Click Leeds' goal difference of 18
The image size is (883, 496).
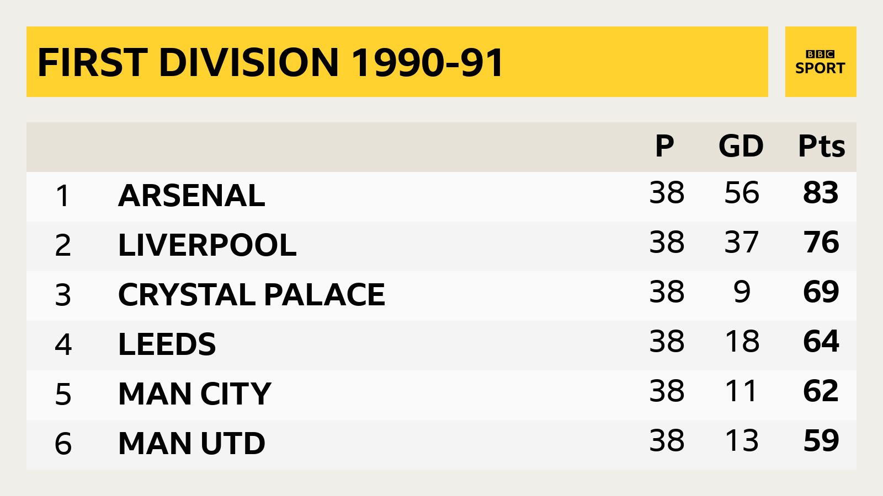(742, 342)
